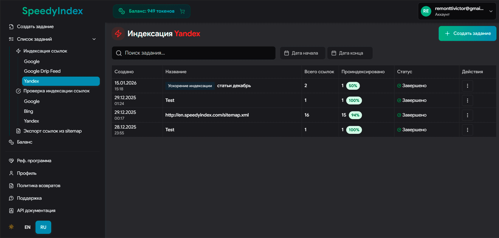Open Реф. программа page

tap(34, 161)
